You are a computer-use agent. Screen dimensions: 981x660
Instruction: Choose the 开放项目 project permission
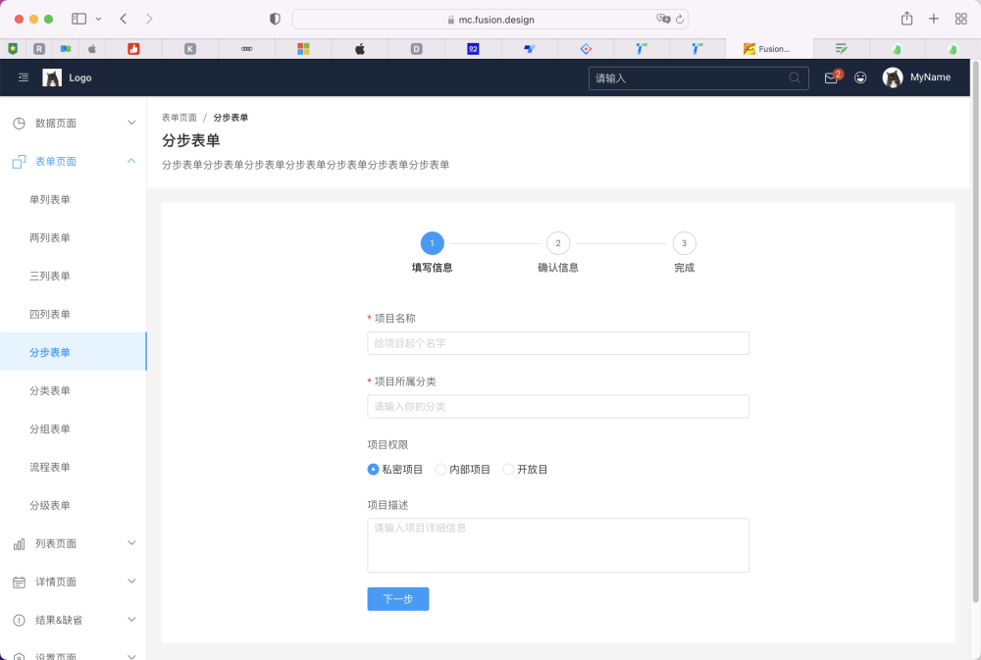click(507, 469)
